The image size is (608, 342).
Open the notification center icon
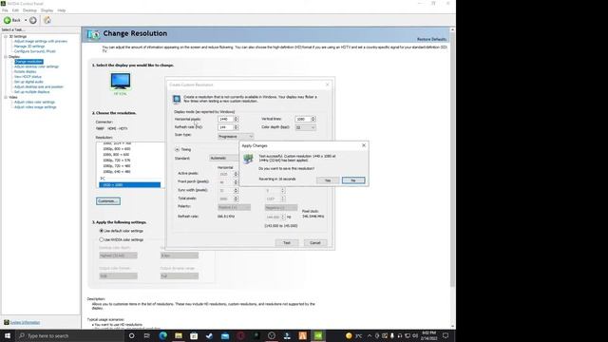(x=446, y=335)
